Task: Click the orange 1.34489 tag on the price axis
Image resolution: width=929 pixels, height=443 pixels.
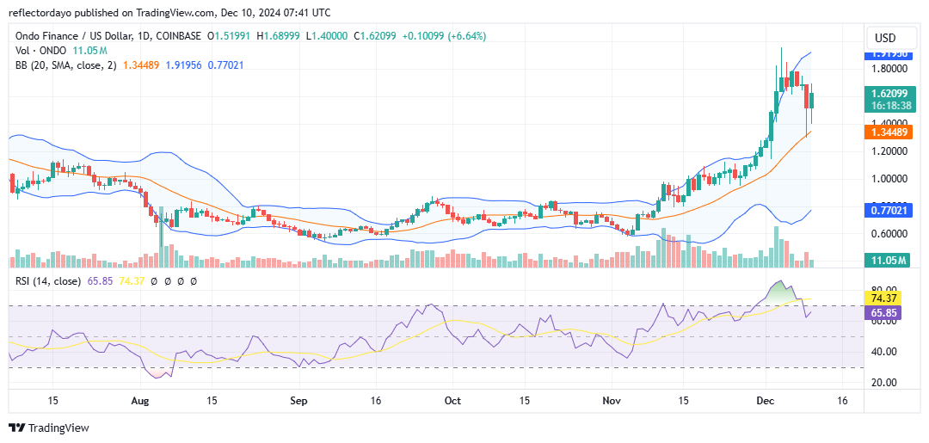Action: 890,131
